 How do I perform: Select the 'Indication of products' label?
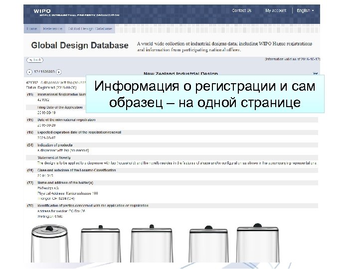(x=55, y=145)
